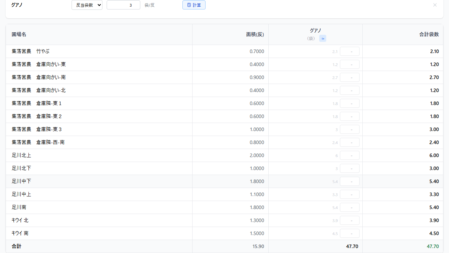Click グアノ input for 集落営農 竹やぶ
This screenshot has height=253, width=449.
(349, 51)
